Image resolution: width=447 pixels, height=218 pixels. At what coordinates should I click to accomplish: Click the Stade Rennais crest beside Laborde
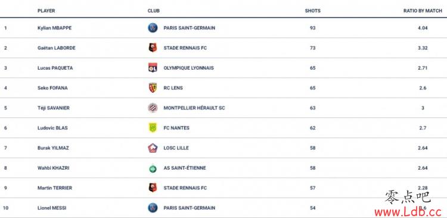tap(153, 48)
